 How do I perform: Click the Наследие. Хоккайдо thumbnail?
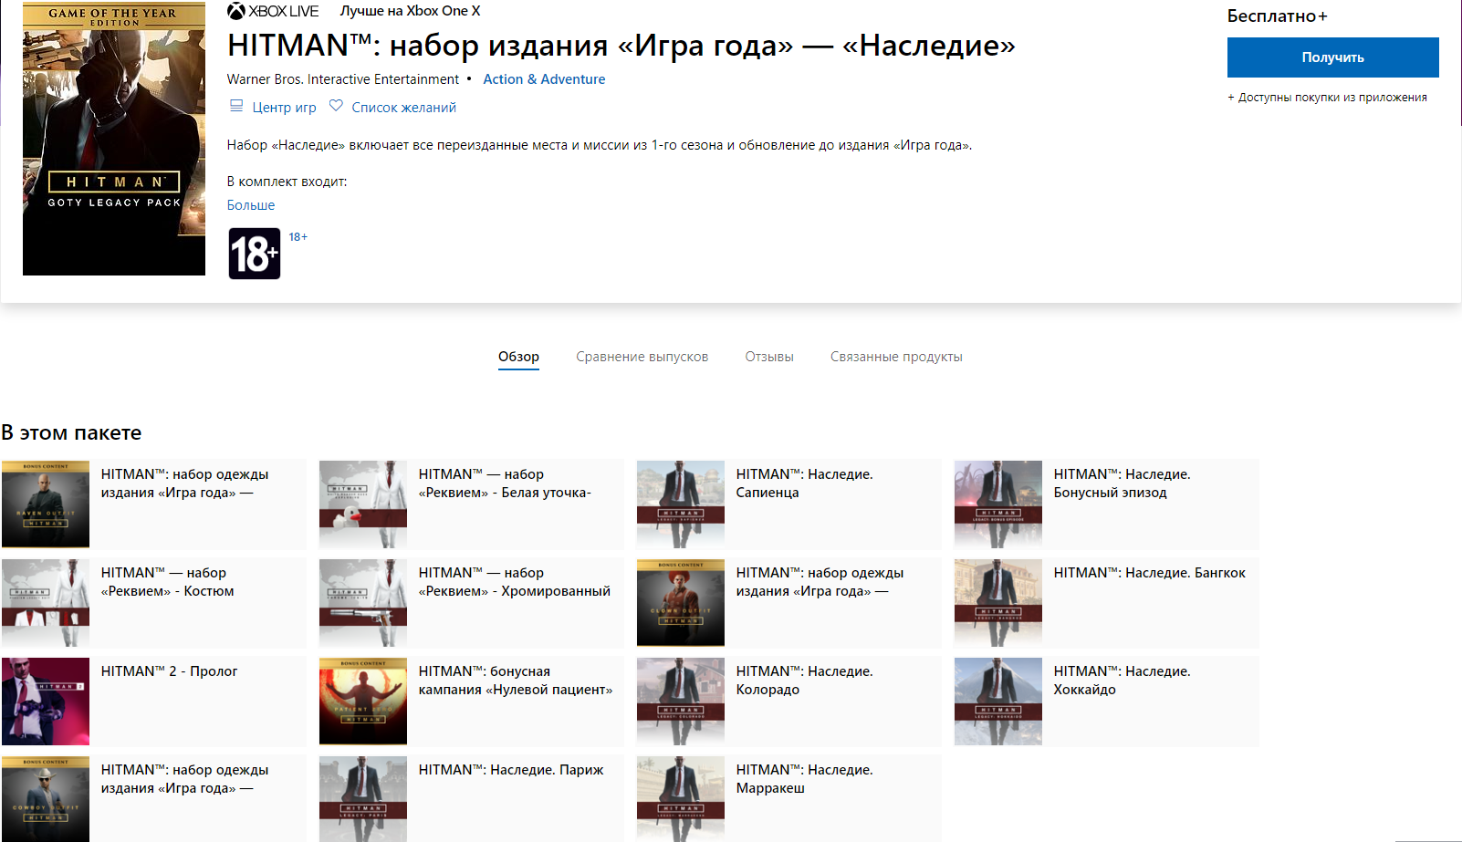pyautogui.click(x=998, y=702)
